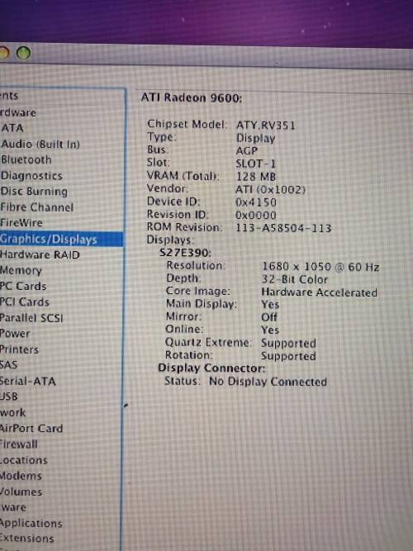Viewport: 413px width, 551px height.
Task: Select Memory in sidebar
Action: pyautogui.click(x=21, y=271)
